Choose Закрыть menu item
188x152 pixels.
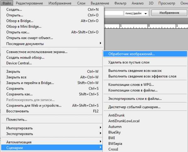point(52,71)
